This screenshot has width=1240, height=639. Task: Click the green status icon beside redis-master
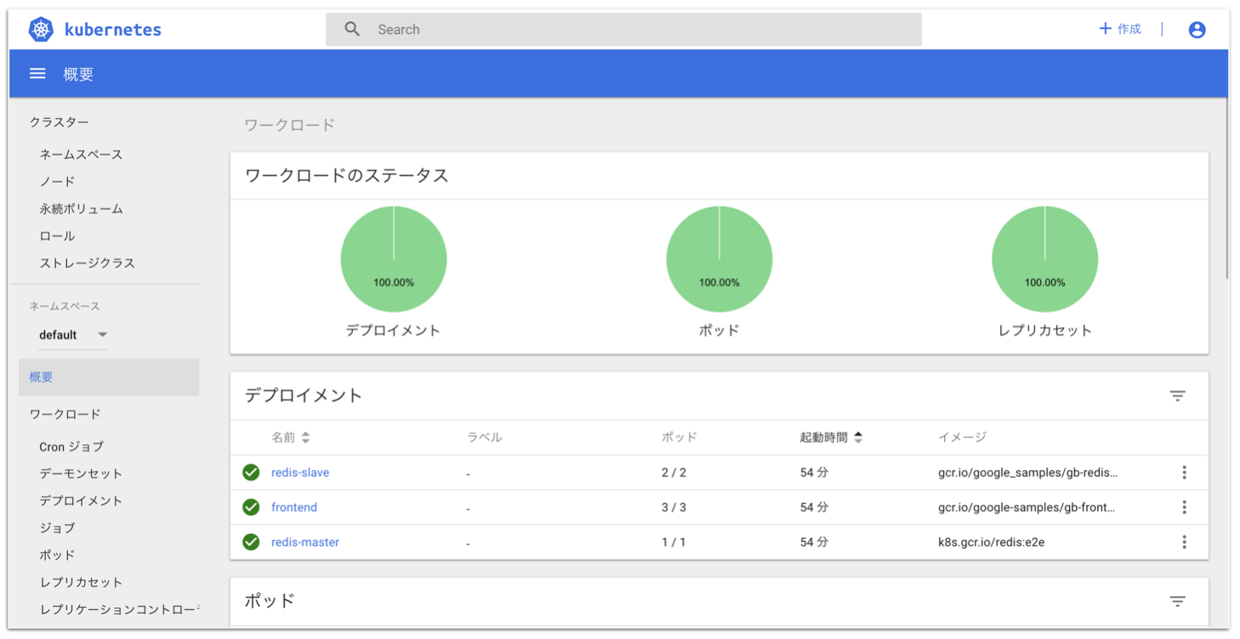pos(251,541)
